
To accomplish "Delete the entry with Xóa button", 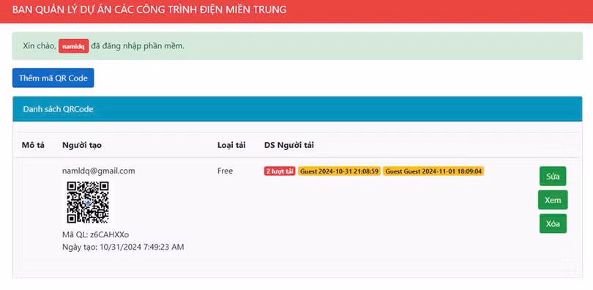I will pos(553,224).
